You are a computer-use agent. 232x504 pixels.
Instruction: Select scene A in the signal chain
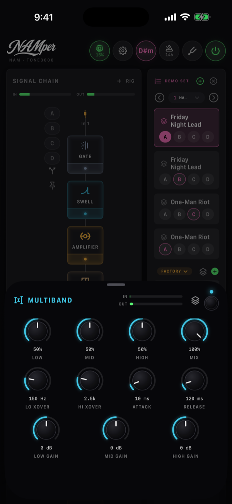coord(52,114)
